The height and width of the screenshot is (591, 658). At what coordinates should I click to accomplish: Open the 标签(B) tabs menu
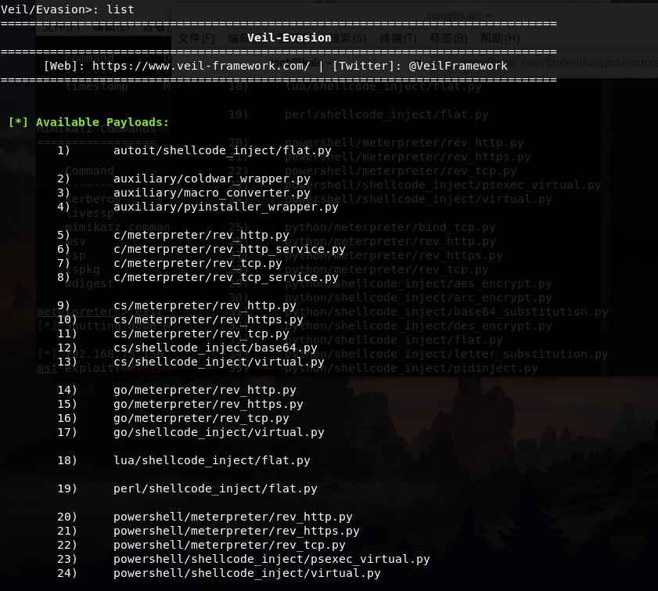pyautogui.click(x=448, y=38)
